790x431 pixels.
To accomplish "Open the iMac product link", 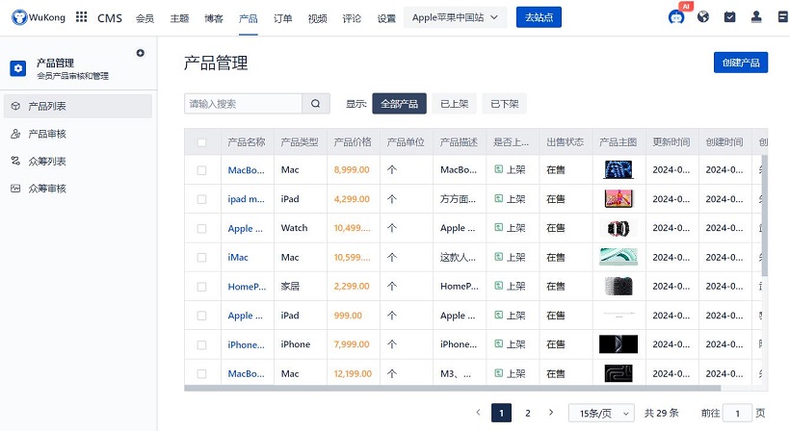I will coord(238,258).
